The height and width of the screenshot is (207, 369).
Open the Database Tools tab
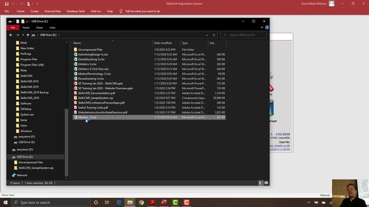point(76,11)
